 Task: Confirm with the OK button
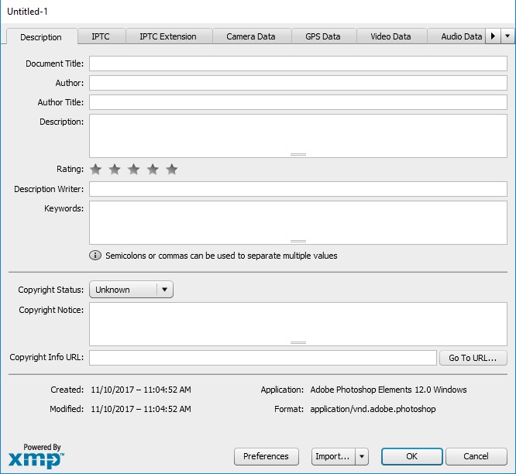pyautogui.click(x=411, y=456)
